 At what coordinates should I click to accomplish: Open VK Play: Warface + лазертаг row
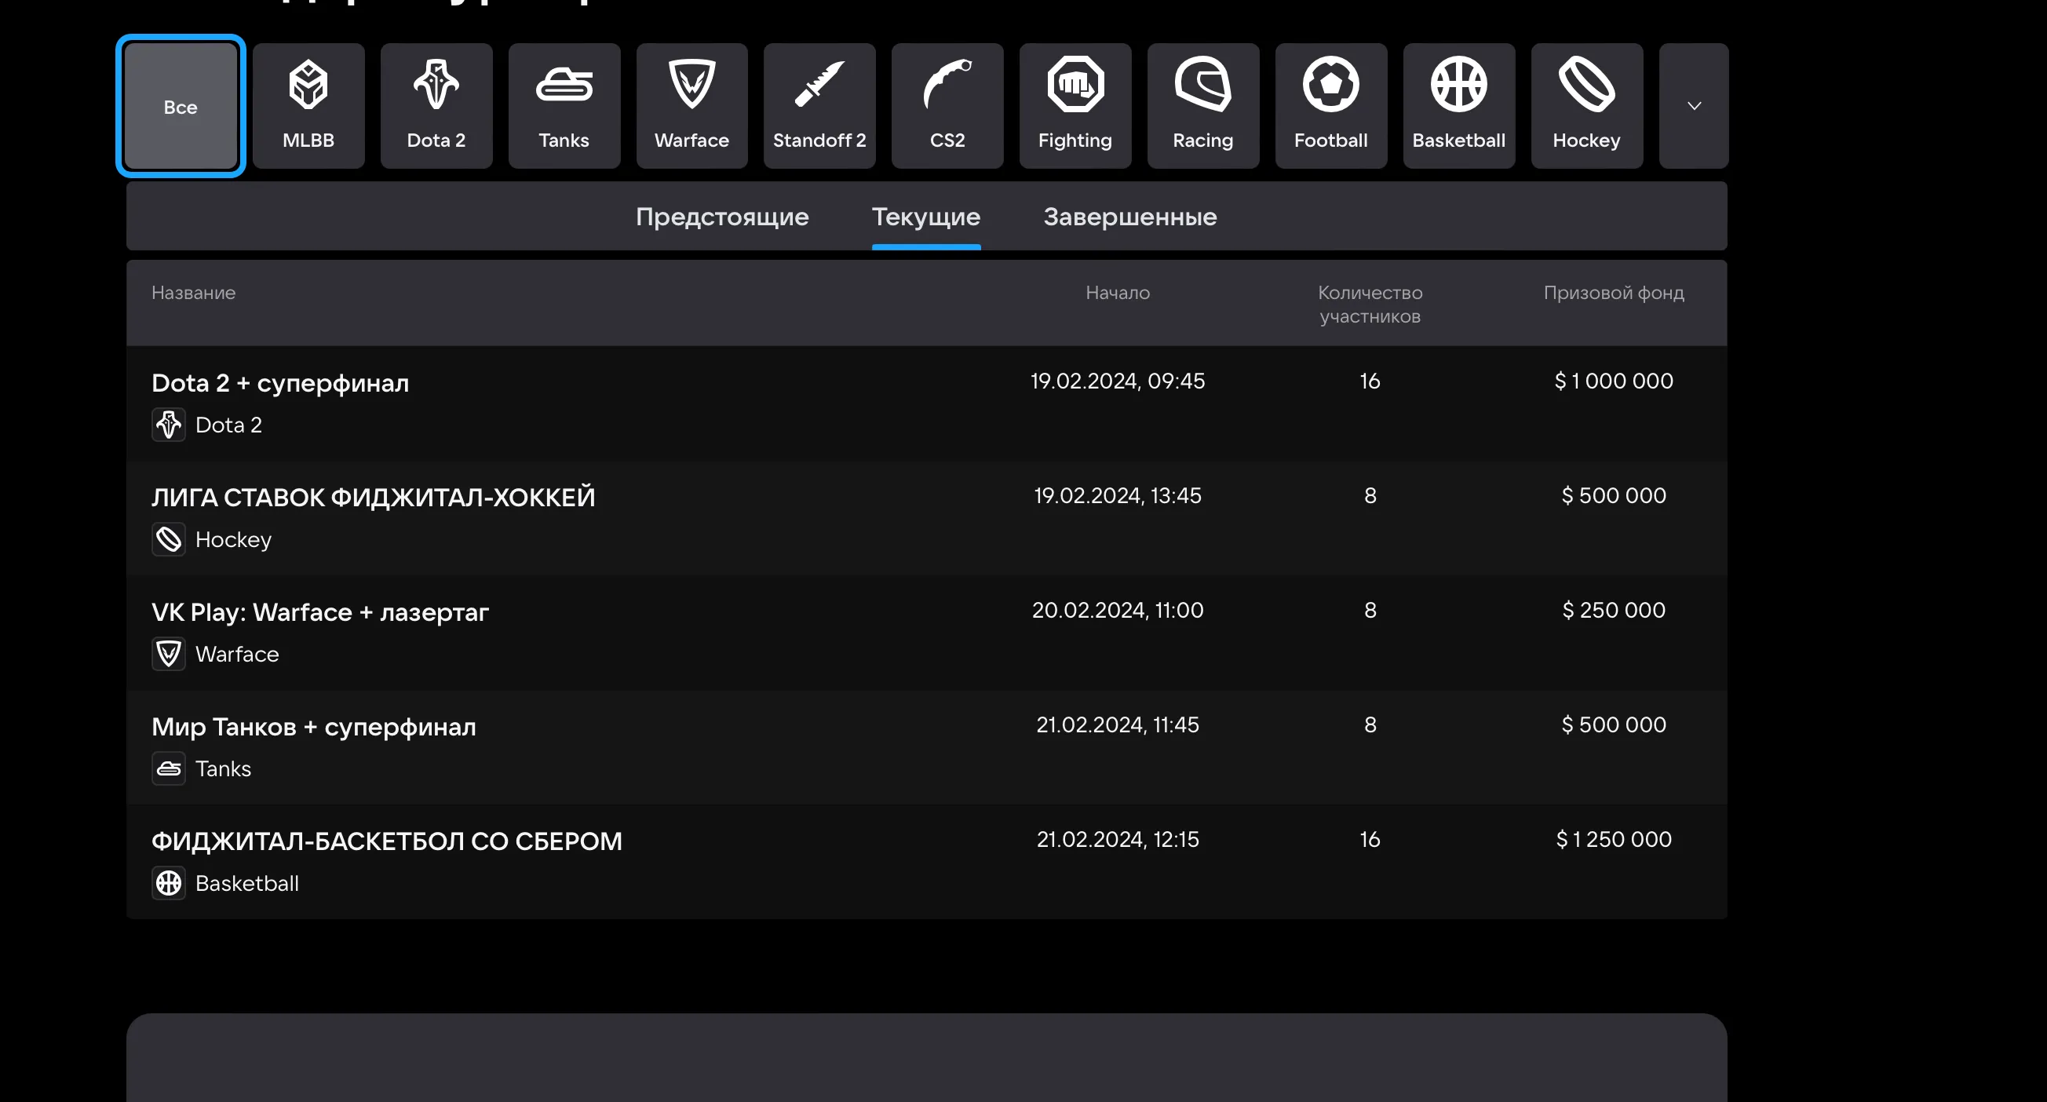tap(320, 611)
